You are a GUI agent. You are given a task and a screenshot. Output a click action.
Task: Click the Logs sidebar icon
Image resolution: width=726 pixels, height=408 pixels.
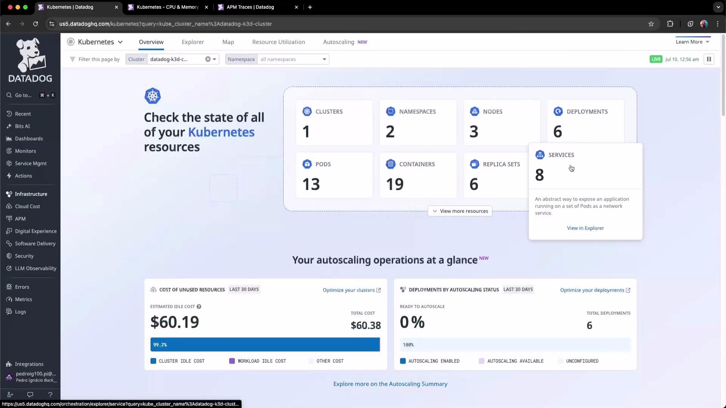(9, 312)
